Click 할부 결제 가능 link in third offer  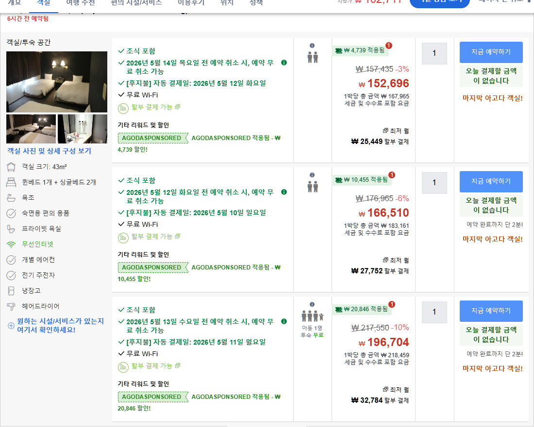(x=156, y=366)
